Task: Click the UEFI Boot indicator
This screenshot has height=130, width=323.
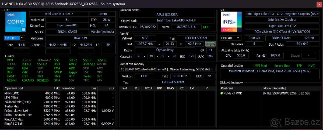Action: pos(260,66)
